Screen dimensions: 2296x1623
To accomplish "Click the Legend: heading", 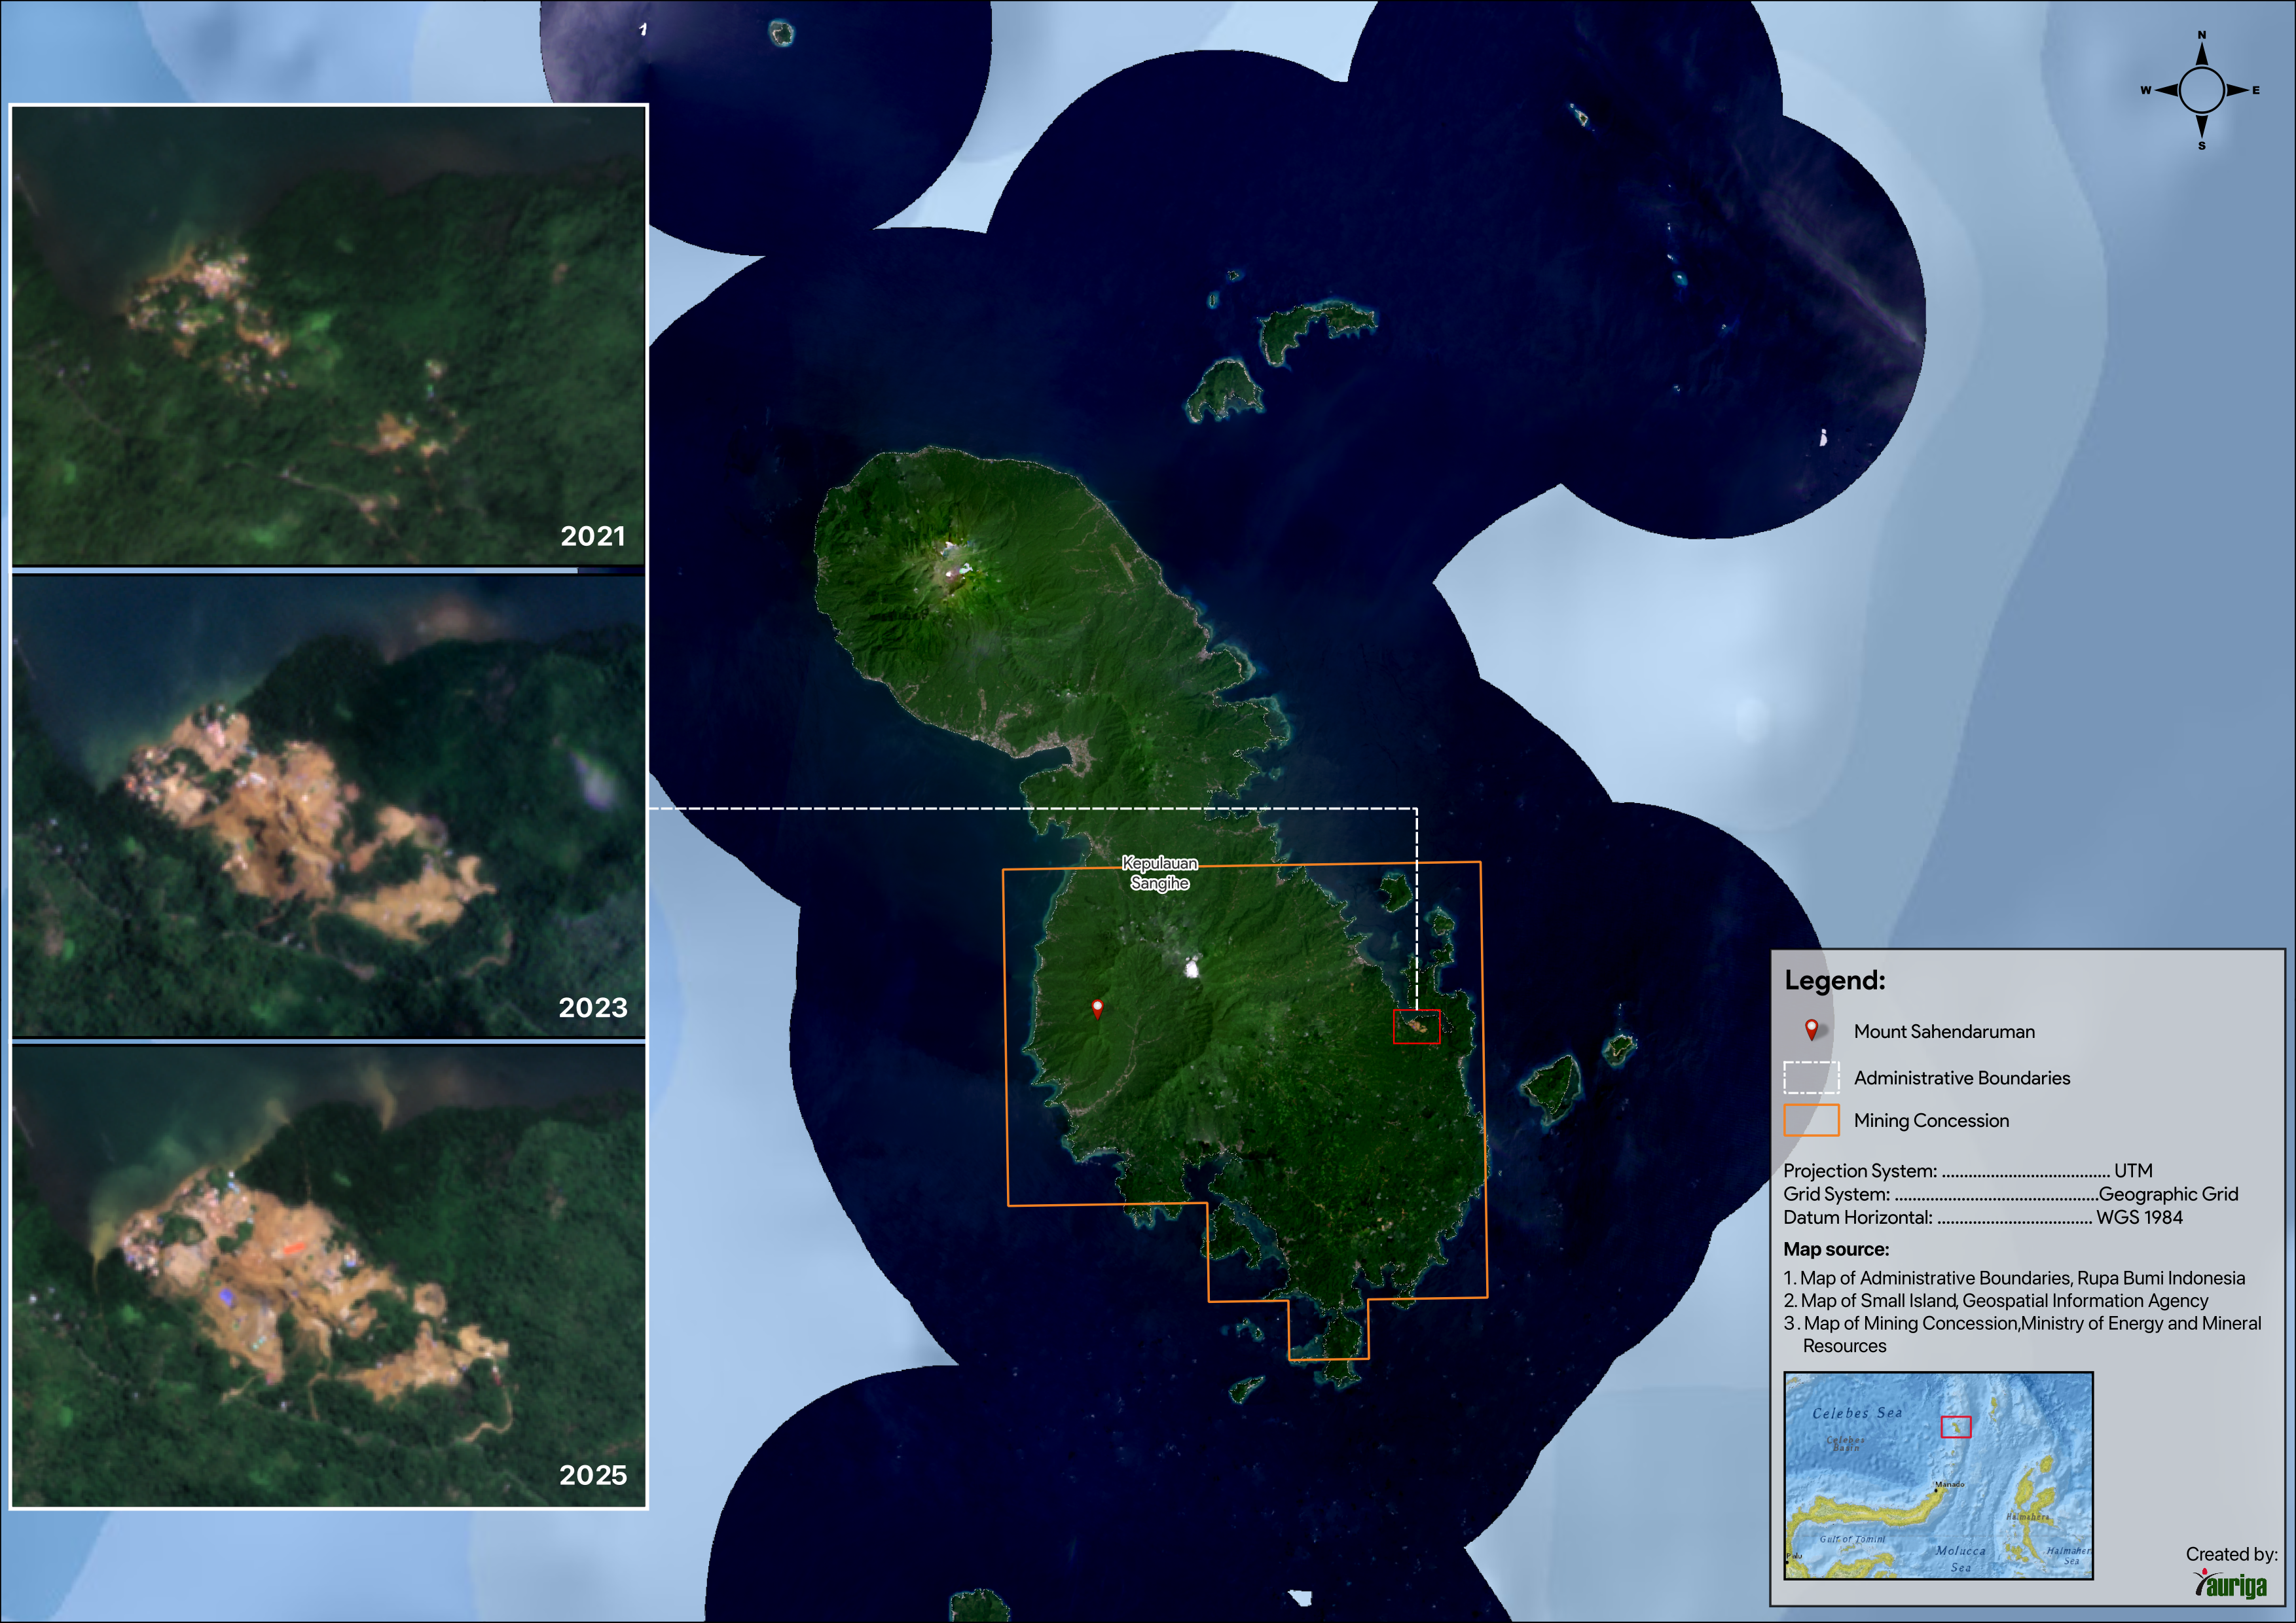I will tap(1835, 980).
